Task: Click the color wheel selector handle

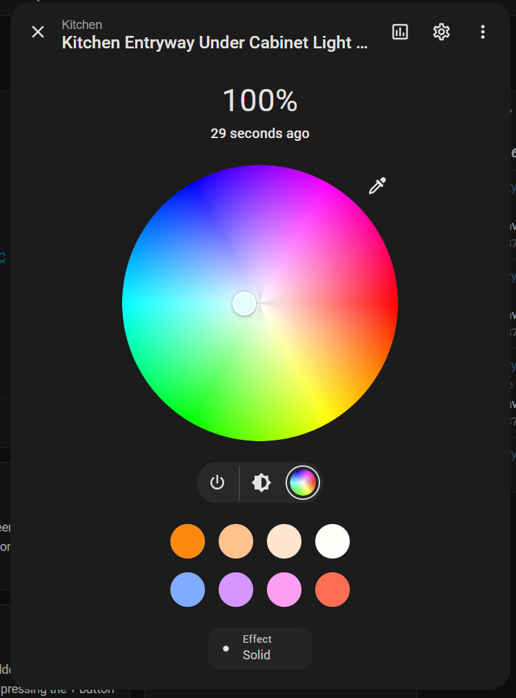Action: coord(244,304)
